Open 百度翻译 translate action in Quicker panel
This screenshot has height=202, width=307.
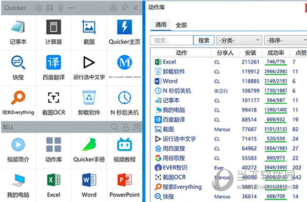53,68
